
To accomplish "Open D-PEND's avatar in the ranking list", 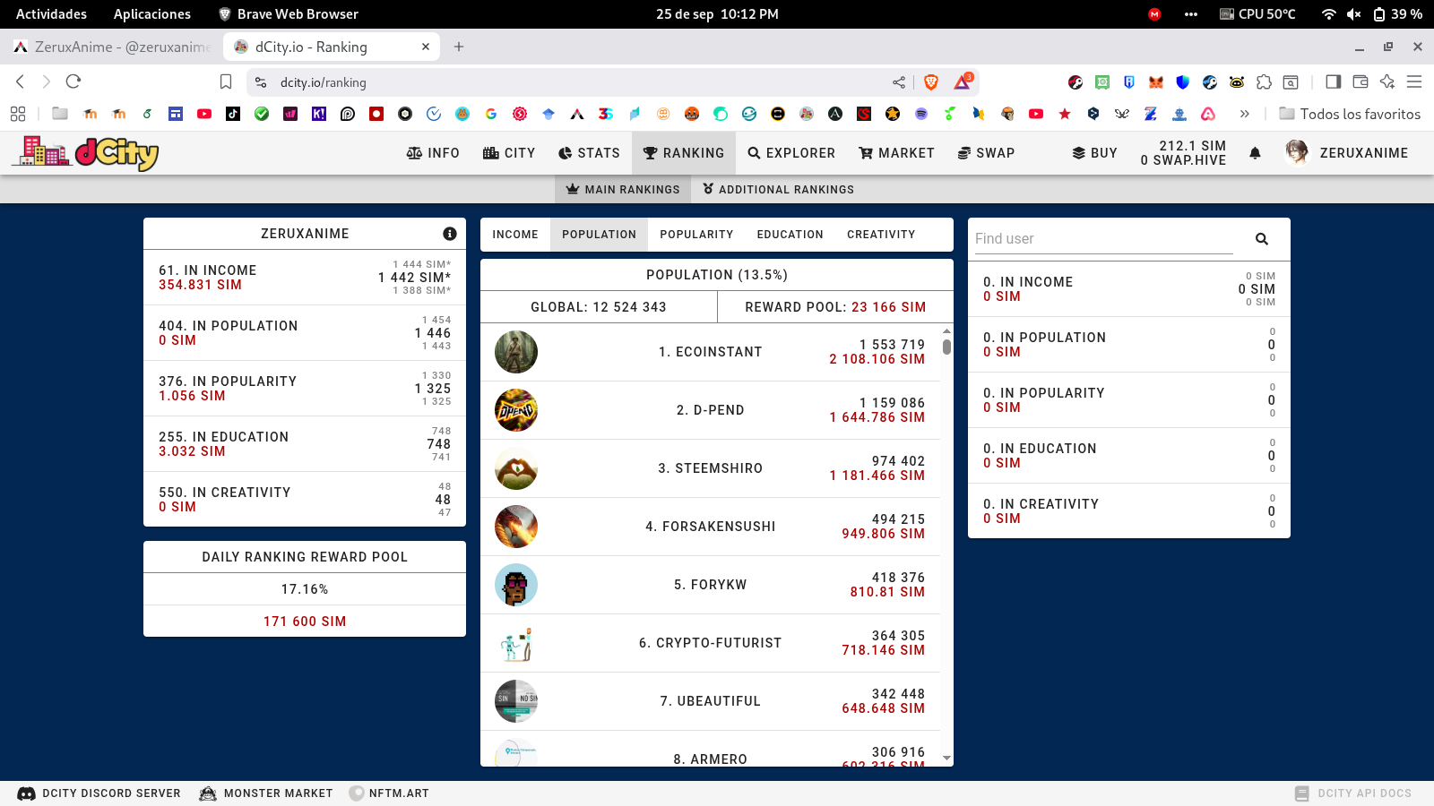I will coord(516,410).
